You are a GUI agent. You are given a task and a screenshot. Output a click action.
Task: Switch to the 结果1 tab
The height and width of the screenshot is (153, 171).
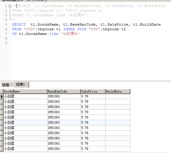[x=22, y=84]
